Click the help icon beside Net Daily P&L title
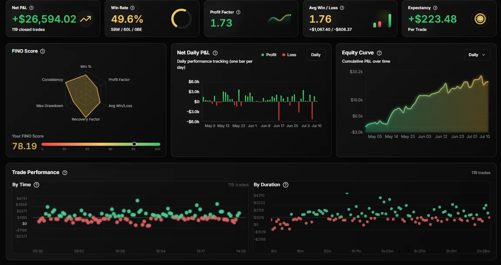Screen dimensions: 501x265 (215, 53)
